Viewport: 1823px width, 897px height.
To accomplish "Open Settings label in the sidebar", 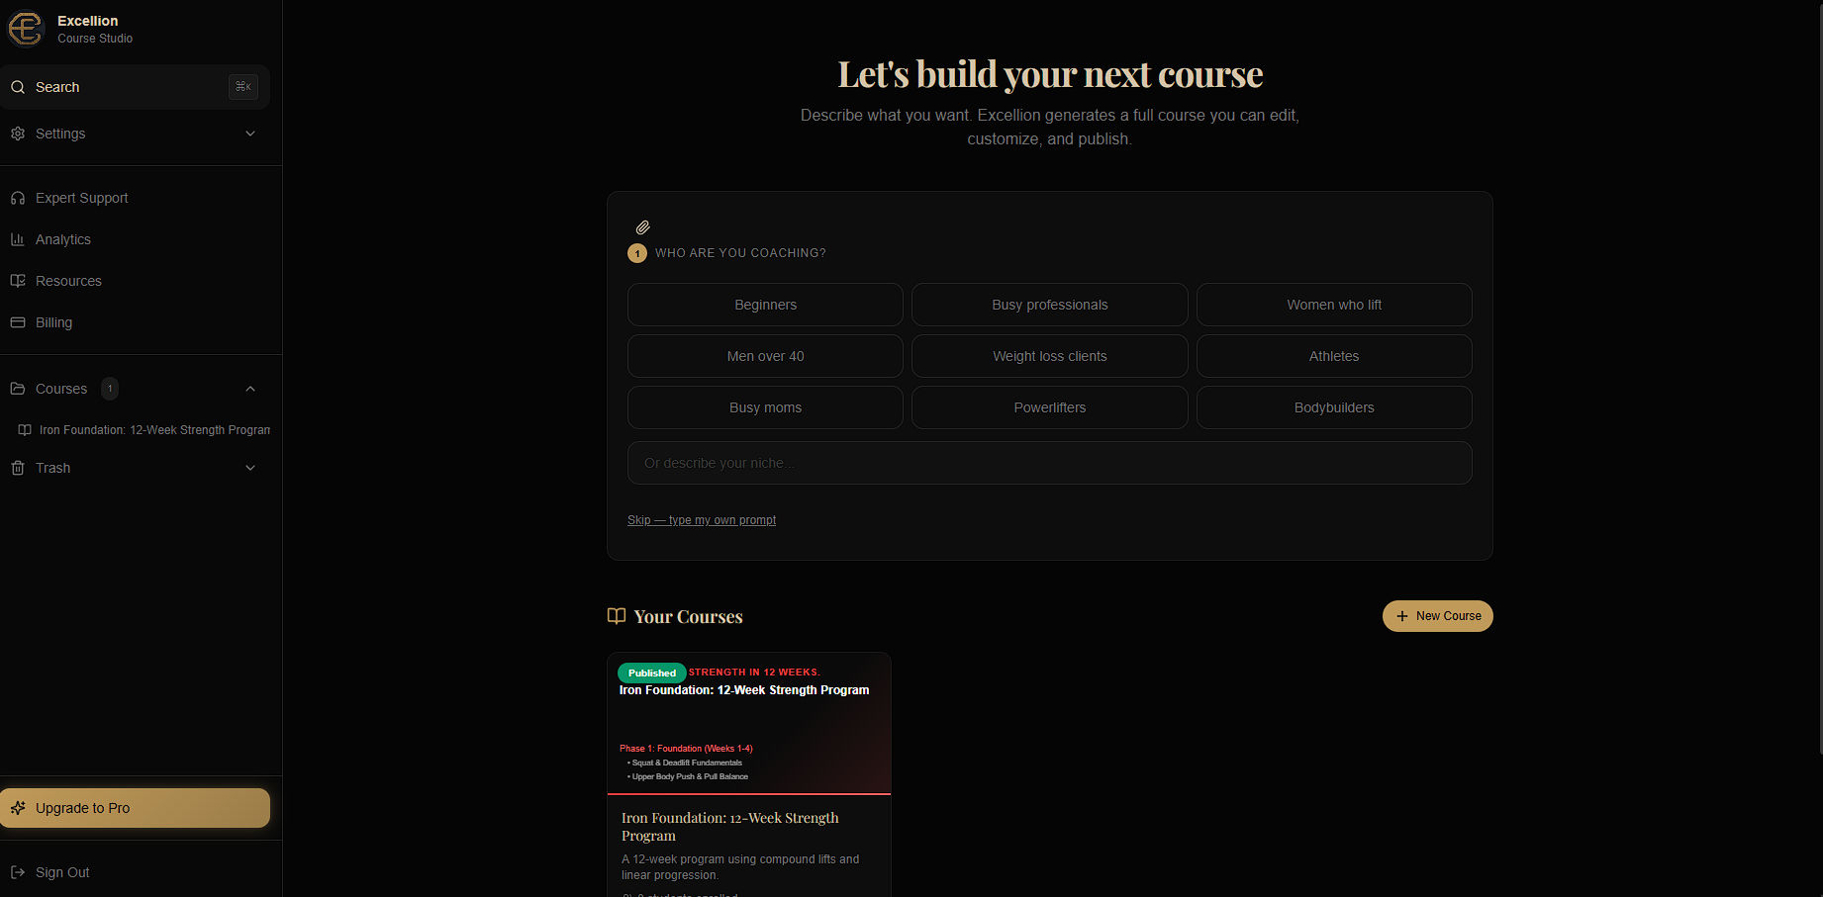I will tap(60, 134).
